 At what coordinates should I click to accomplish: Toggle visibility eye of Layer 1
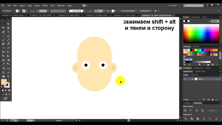(185, 79)
